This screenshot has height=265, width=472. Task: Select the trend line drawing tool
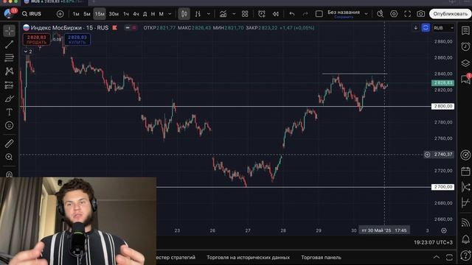(10, 44)
